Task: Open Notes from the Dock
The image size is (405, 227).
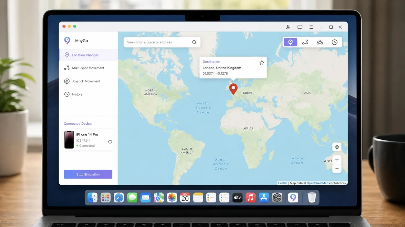Action: point(198,198)
